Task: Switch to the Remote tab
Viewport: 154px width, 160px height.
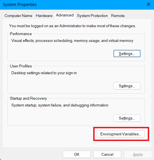Action: [x=118, y=16]
